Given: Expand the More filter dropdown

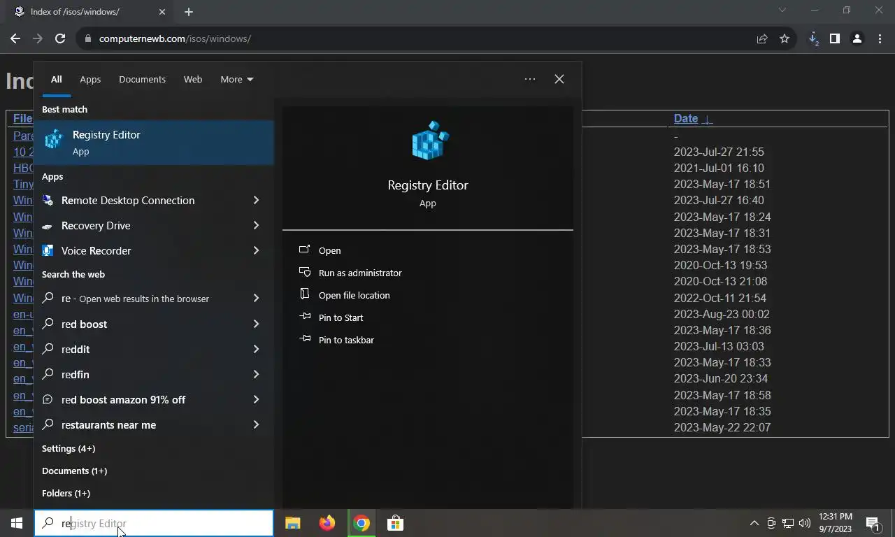Looking at the screenshot, I should coord(237,79).
